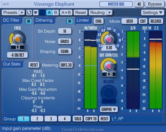Open the Mode USER selector
The image size is (166, 132).
click(129, 21)
